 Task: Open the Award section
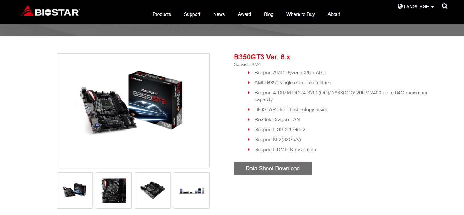click(244, 14)
